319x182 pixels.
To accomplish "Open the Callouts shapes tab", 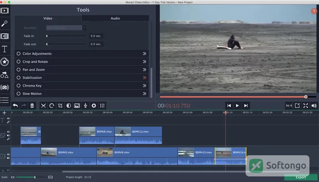I will pos(4,75).
